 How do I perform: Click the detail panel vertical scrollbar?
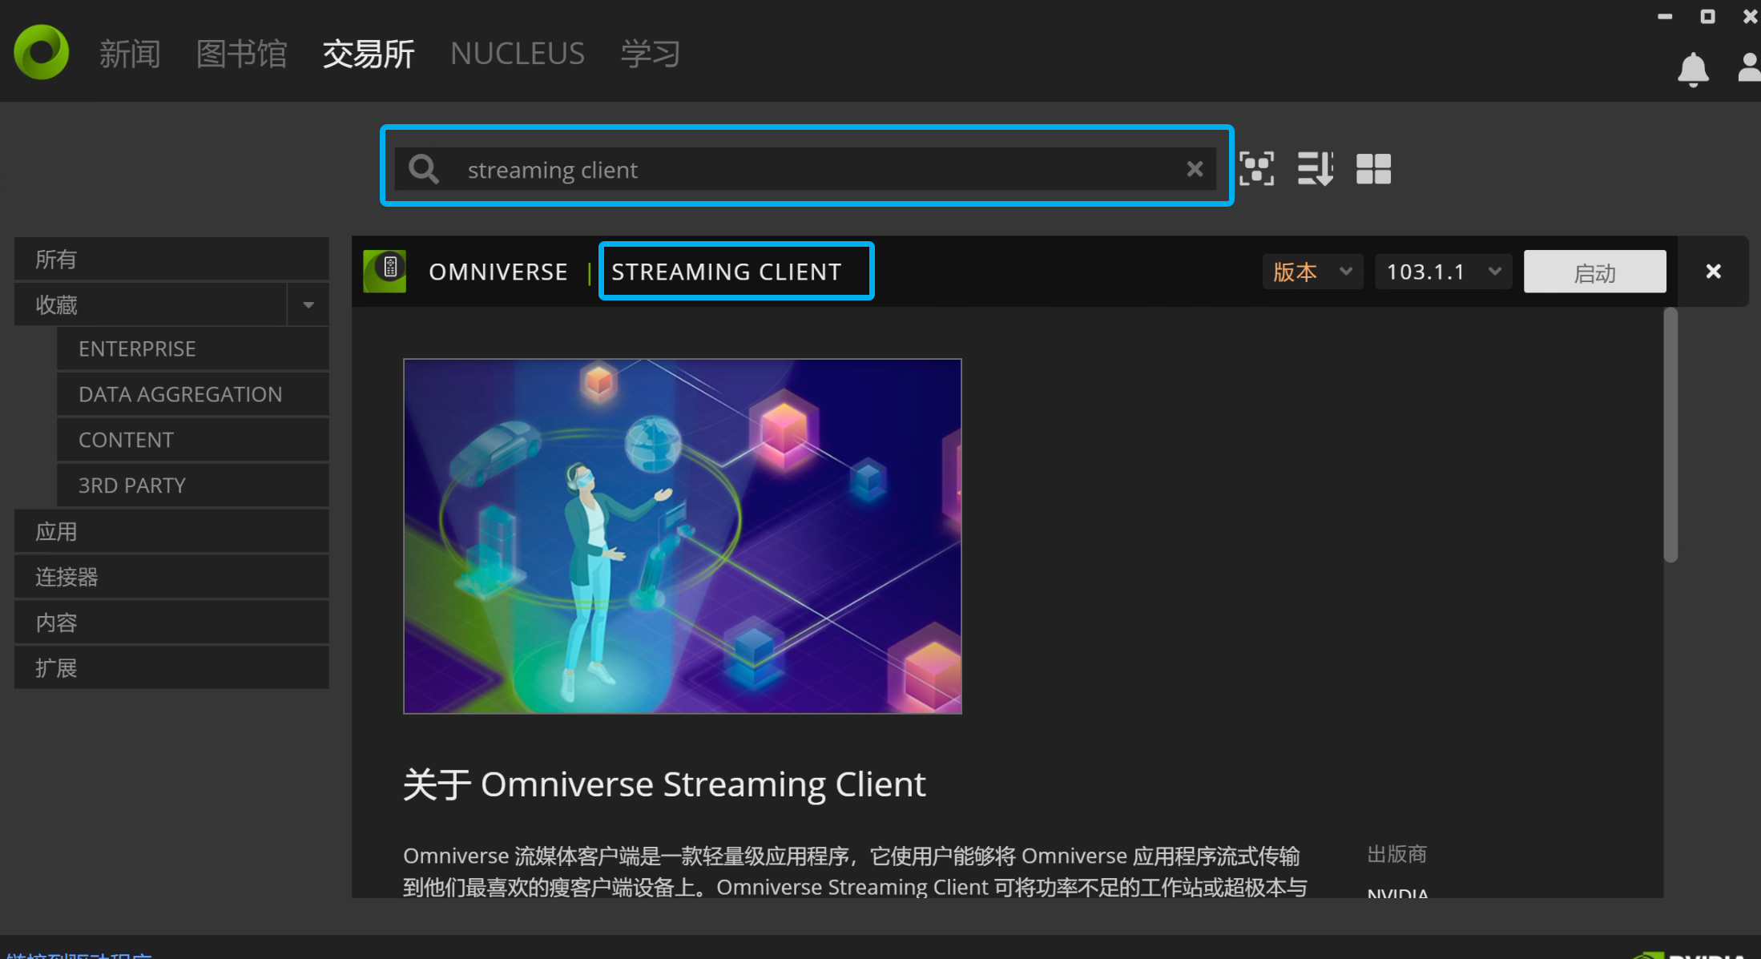coord(1670,435)
